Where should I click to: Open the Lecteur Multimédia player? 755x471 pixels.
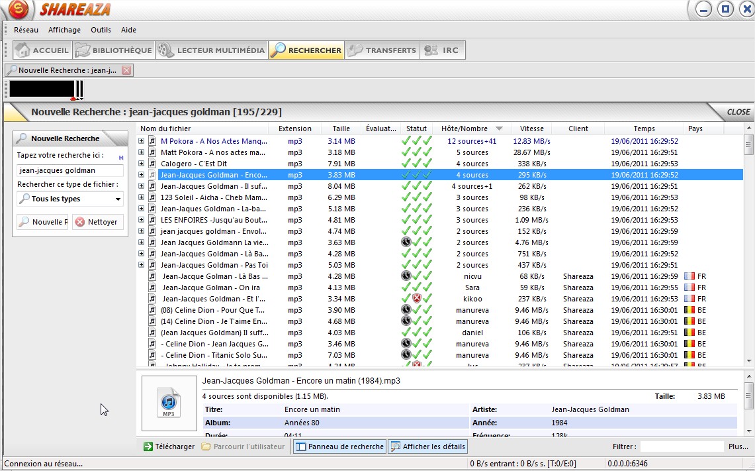(211, 50)
